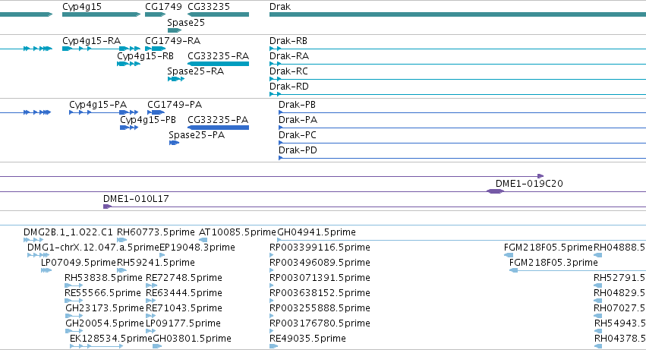Click protein Cyp4g15-PA label
This screenshot has width=646, height=350.
coord(98,105)
